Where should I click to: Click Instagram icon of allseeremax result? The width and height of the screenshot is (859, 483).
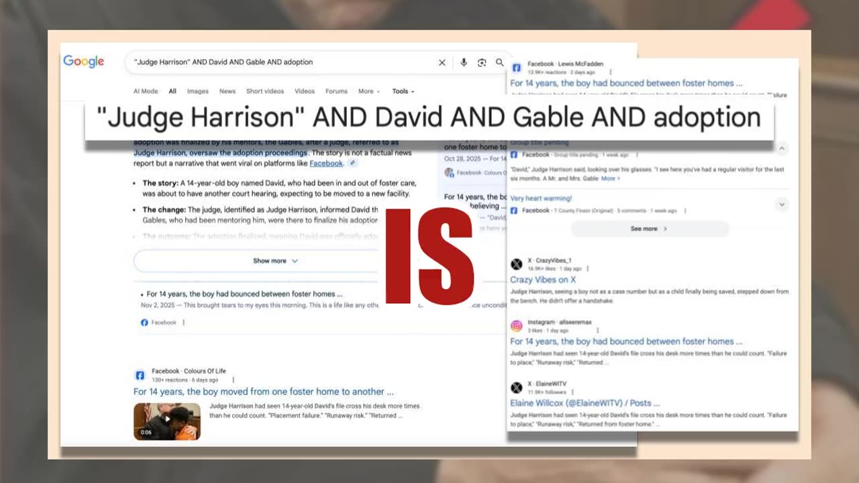coord(516,326)
